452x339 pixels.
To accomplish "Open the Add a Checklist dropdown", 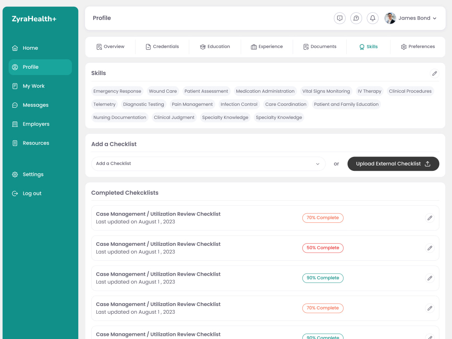I will pos(208,164).
